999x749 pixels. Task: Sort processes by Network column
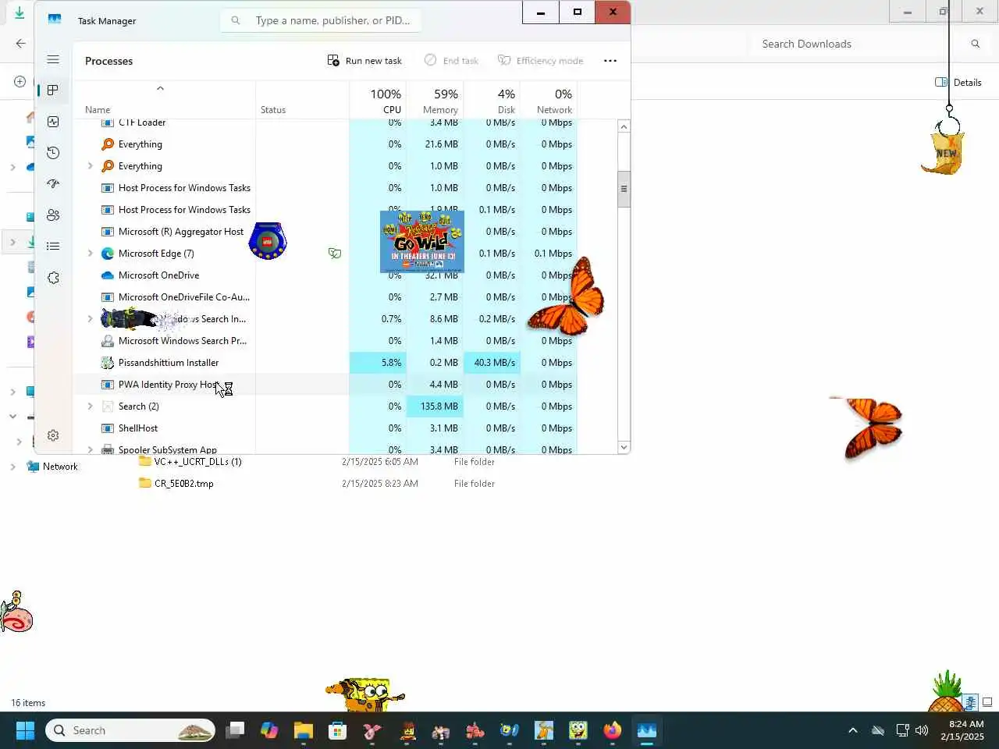click(548, 101)
